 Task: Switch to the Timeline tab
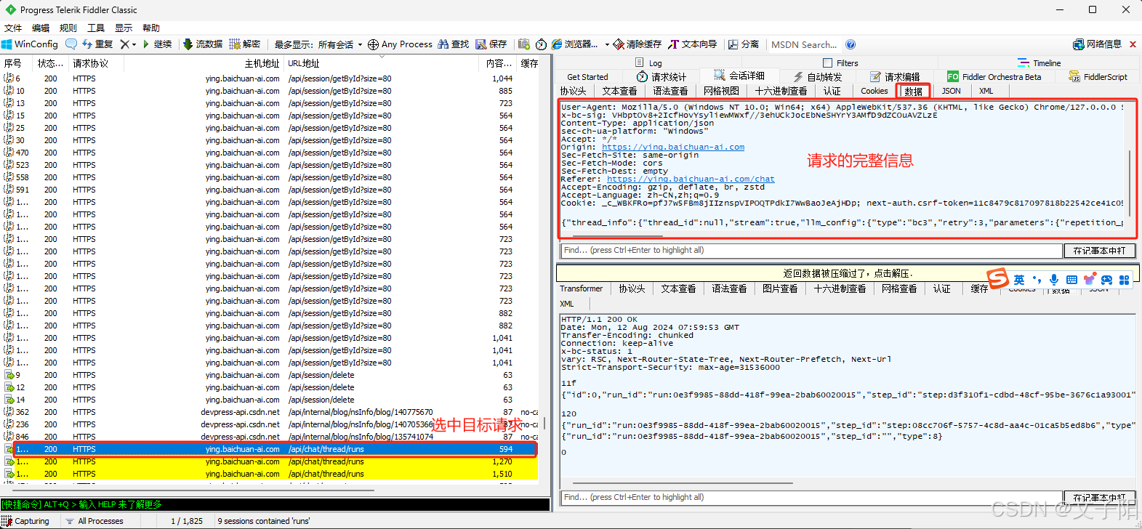(1039, 63)
